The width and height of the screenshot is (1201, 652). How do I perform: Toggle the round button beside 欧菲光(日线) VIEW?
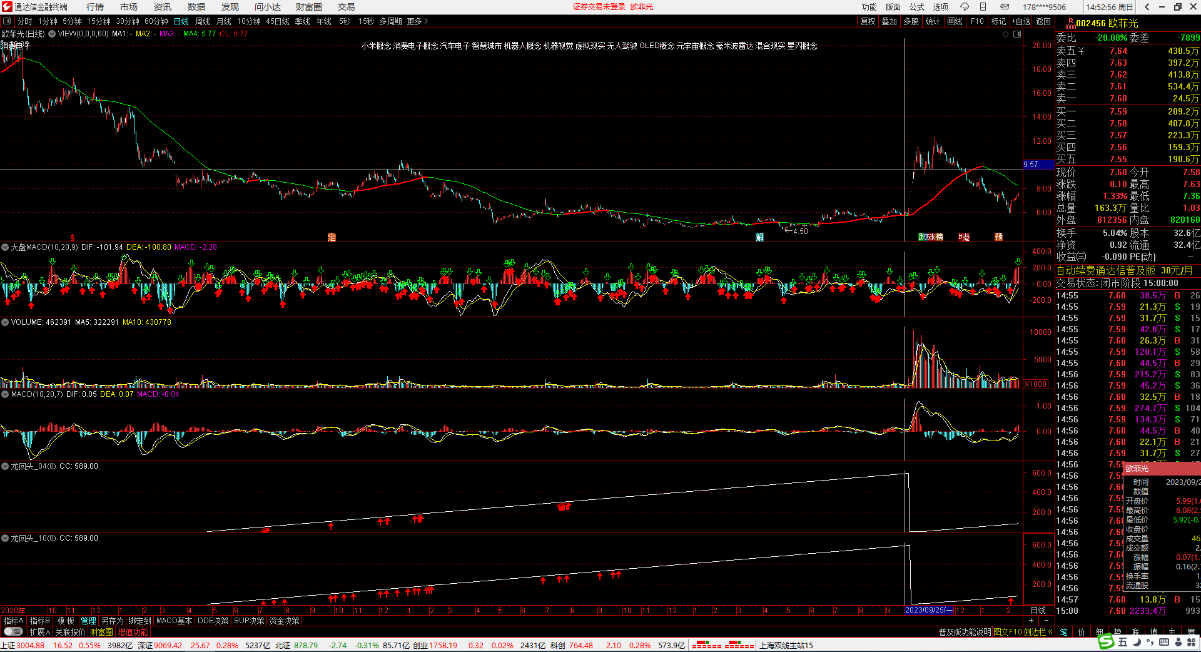pyautogui.click(x=52, y=34)
